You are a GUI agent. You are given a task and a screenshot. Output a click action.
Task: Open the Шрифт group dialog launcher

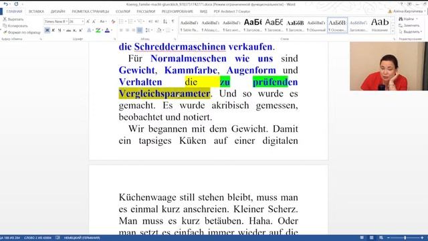click(114, 39)
